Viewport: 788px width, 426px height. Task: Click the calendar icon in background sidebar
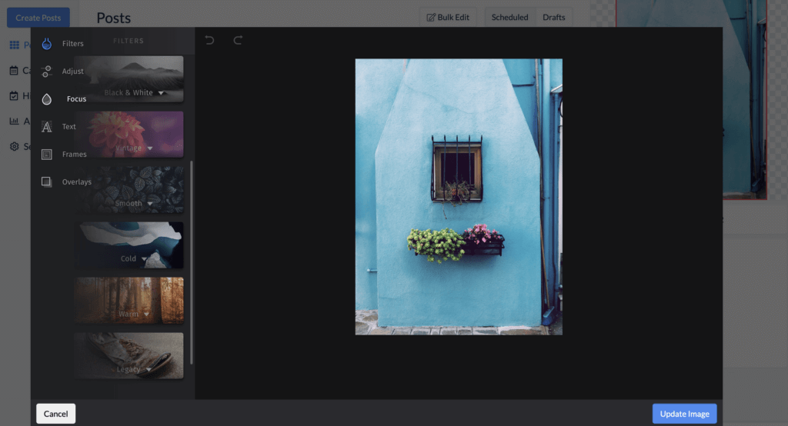pos(14,70)
